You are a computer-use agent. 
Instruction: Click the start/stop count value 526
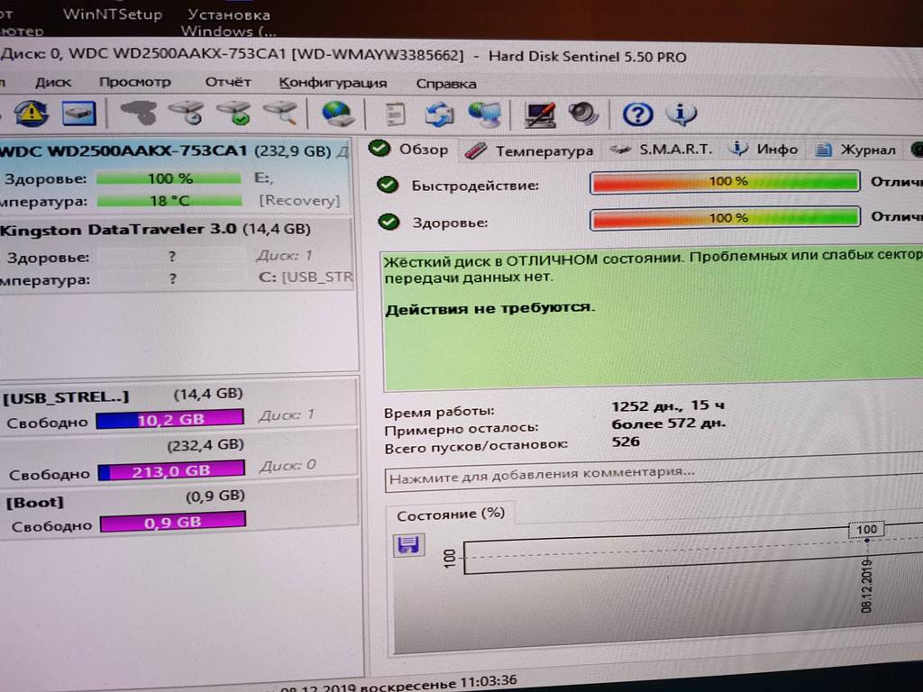[x=626, y=442]
